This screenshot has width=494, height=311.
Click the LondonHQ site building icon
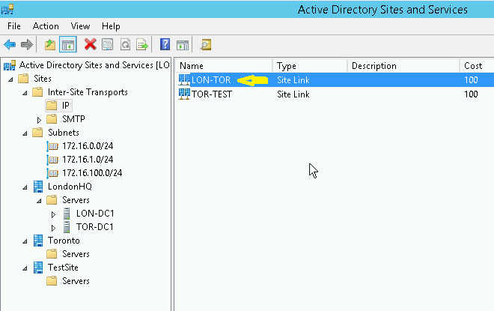pos(38,187)
